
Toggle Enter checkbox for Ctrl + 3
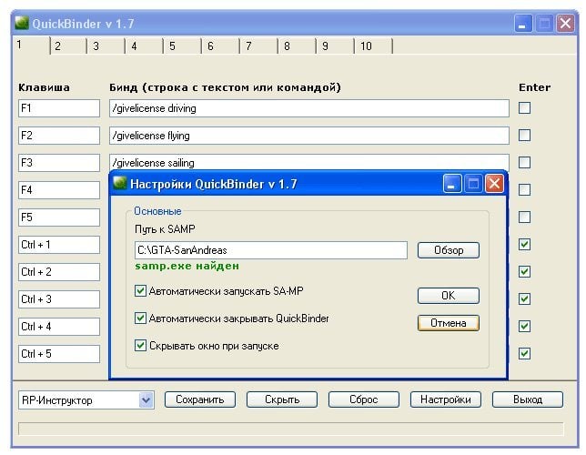point(524,299)
